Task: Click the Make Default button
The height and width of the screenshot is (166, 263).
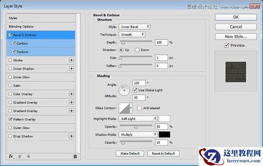Action: tap(130, 153)
